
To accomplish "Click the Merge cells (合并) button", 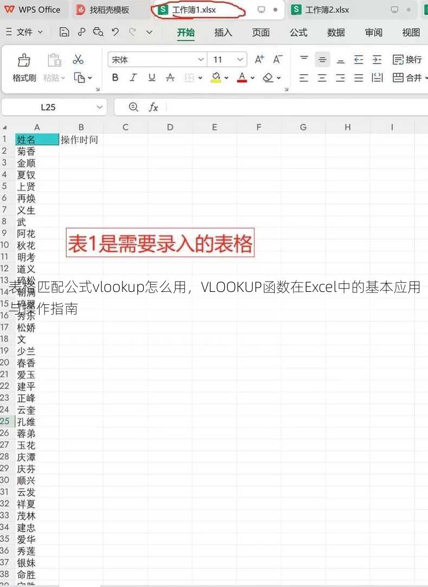I will pyautogui.click(x=407, y=78).
